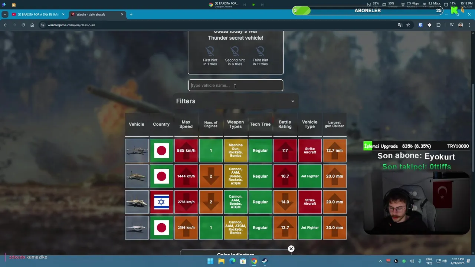This screenshot has height=267, width=475.
Task: Reload the current page
Action: pos(23,25)
